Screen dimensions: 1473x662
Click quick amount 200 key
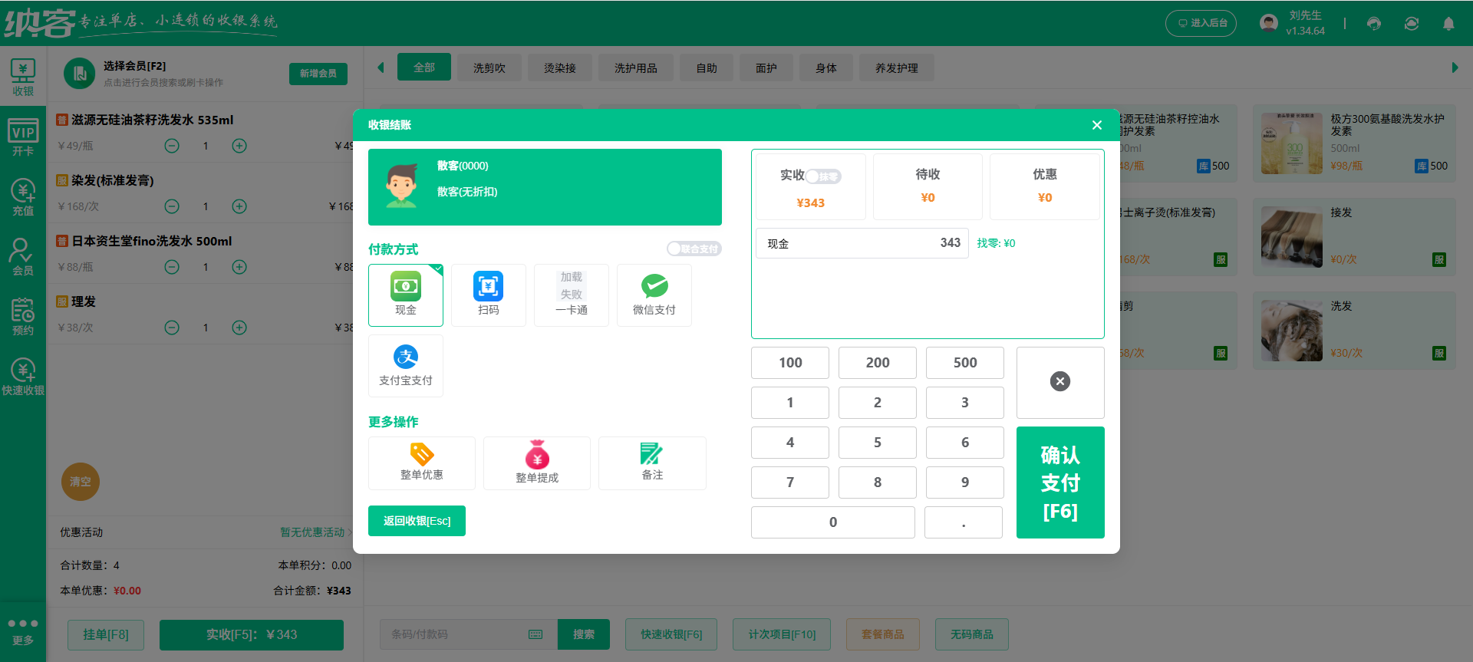coord(878,363)
